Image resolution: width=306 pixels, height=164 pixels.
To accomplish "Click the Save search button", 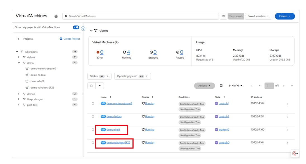I will click(x=236, y=16).
